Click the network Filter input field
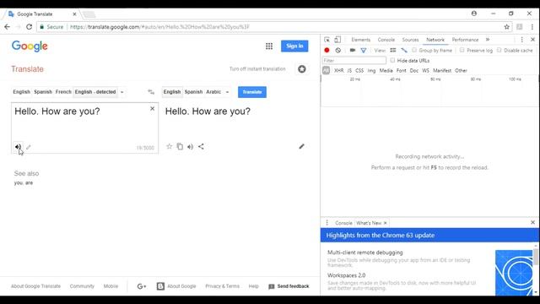This screenshot has width=540, height=304. point(354,60)
